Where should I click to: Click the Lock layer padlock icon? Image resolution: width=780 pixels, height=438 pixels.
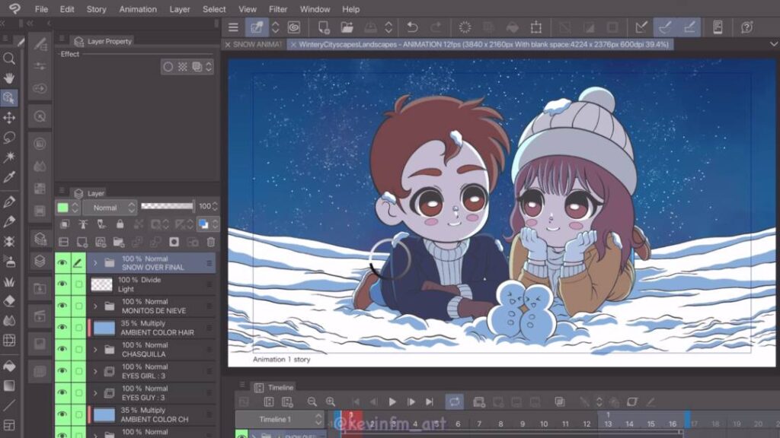pos(120,224)
